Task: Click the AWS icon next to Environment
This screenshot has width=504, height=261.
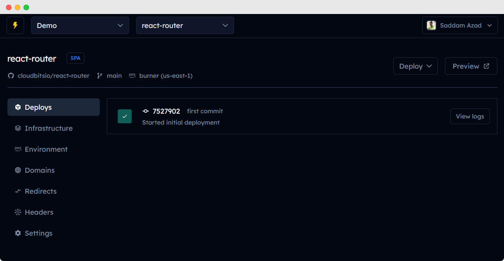Action: click(x=18, y=149)
